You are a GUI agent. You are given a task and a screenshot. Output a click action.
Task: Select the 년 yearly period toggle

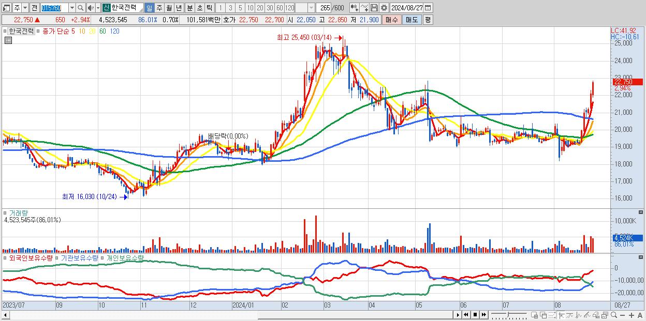coord(179,8)
